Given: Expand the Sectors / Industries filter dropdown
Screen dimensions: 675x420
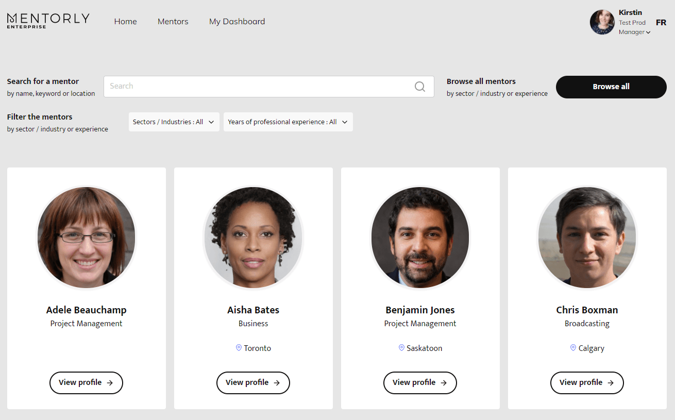Looking at the screenshot, I should pos(174,122).
